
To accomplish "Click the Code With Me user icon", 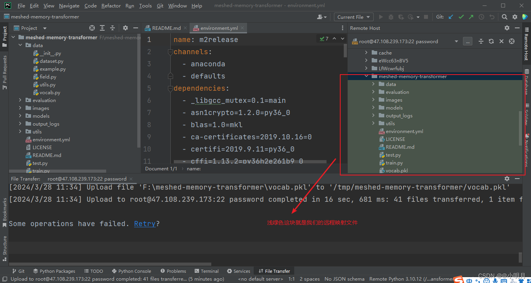I will [322, 17].
